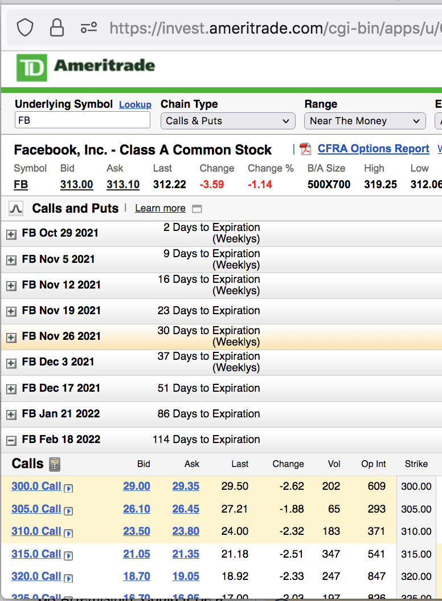Expand the FB Oct 29 2021 expiration

point(11,234)
